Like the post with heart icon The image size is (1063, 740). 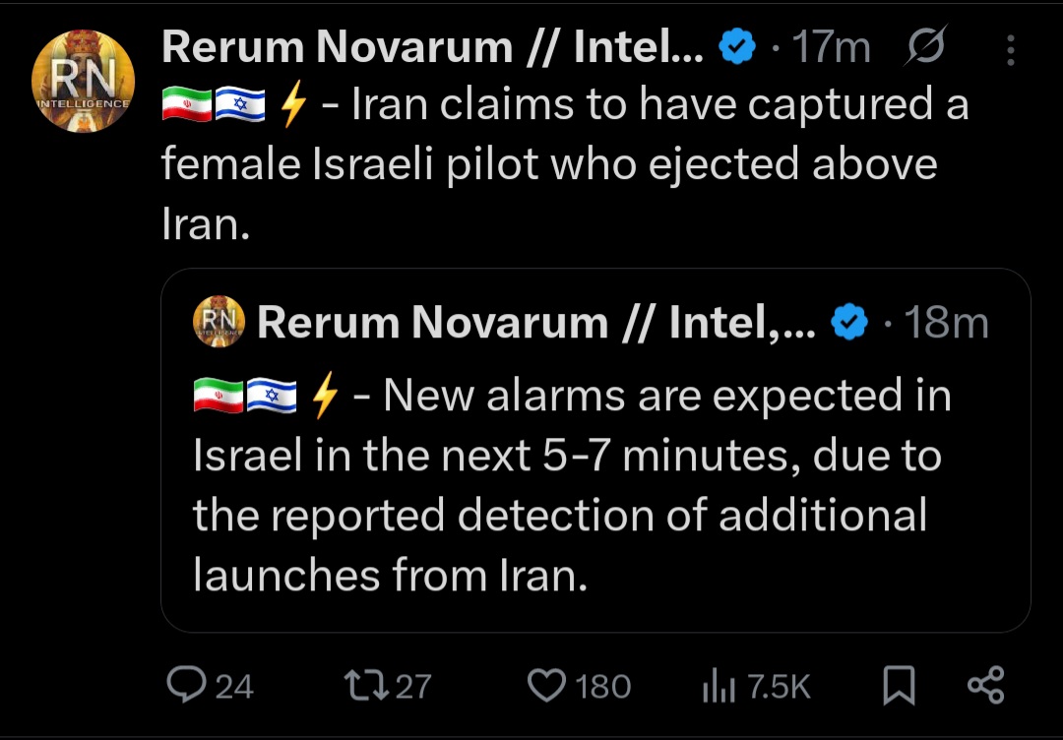(546, 685)
